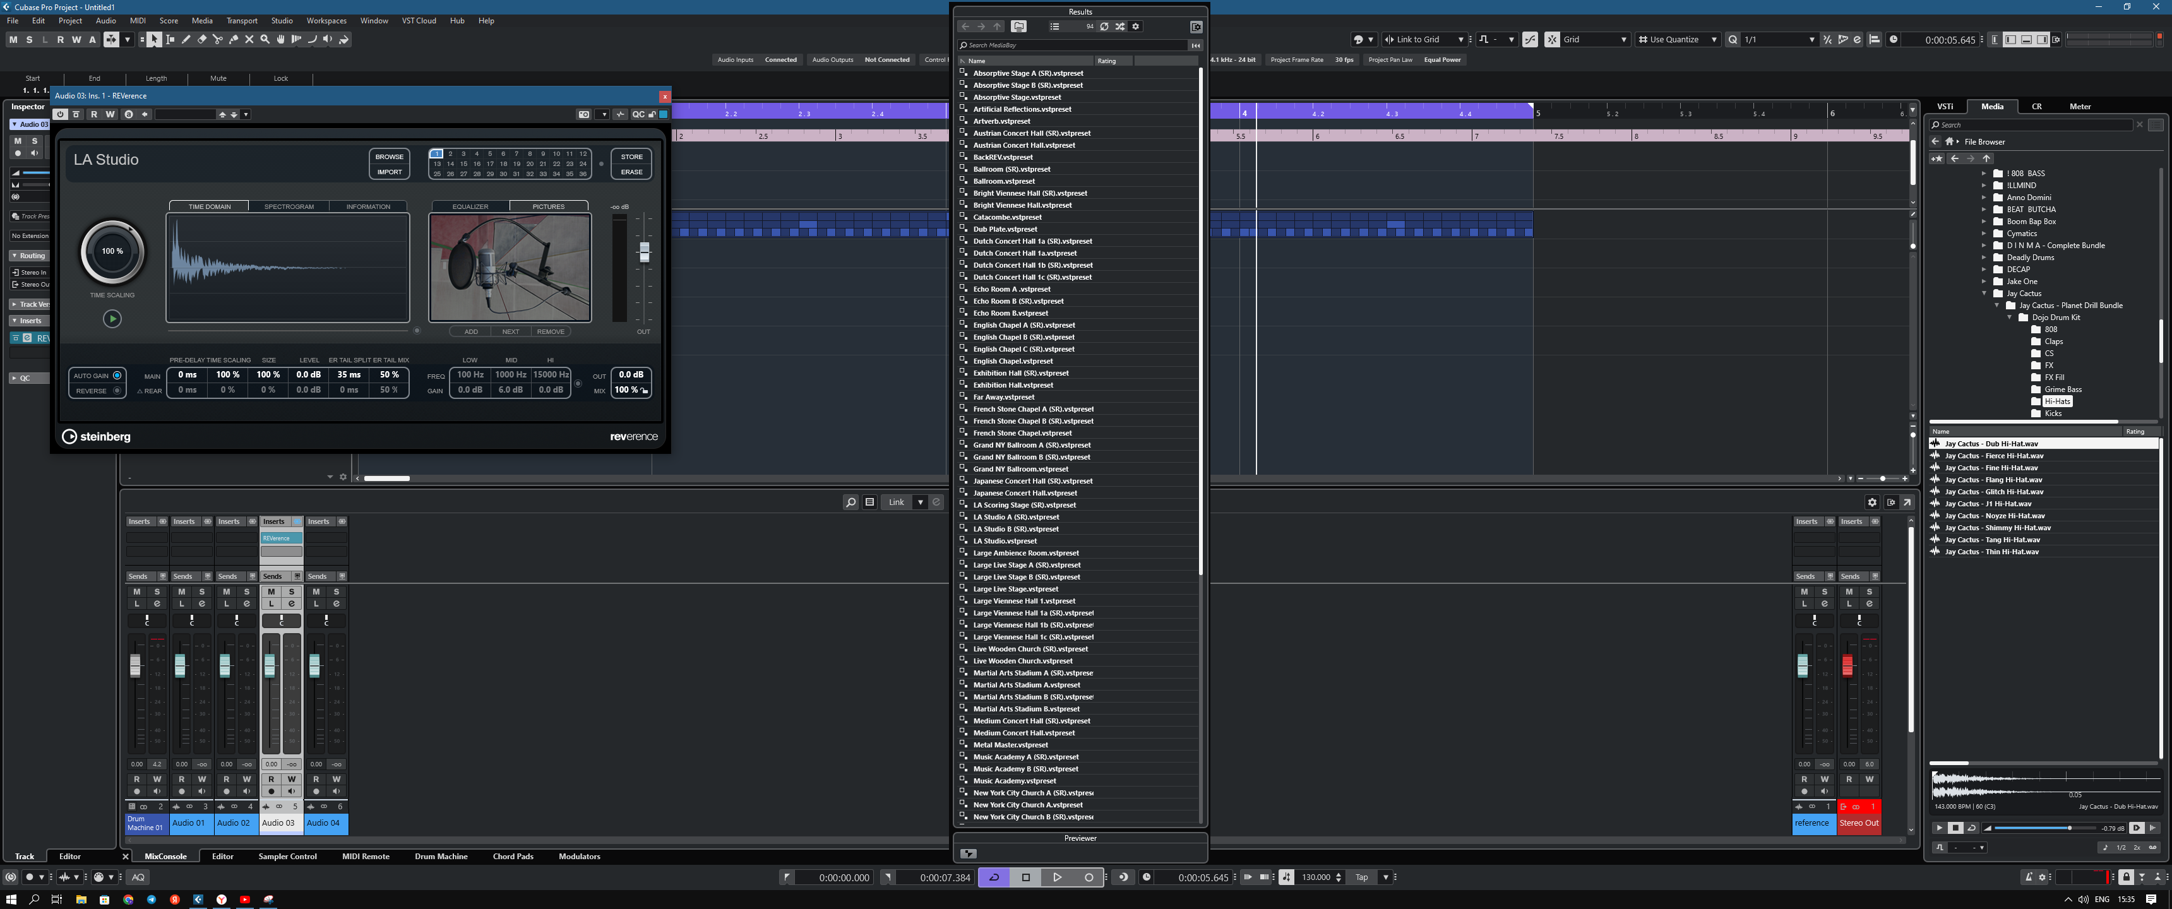Toggle Auto Gain in REVerence
2172x909 pixels.
(117, 376)
